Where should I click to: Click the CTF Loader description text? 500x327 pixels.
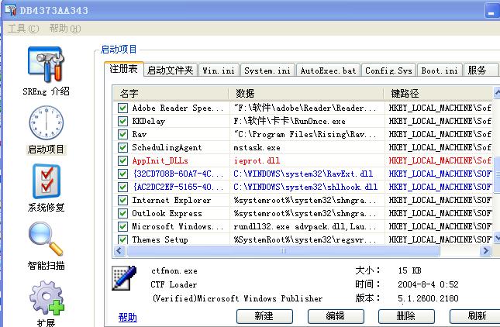point(174,284)
